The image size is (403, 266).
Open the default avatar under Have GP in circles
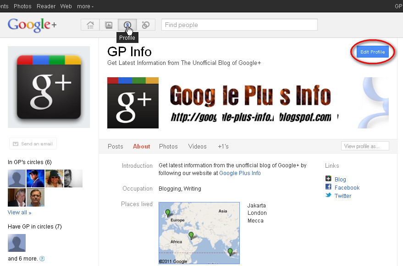[x=17, y=243]
